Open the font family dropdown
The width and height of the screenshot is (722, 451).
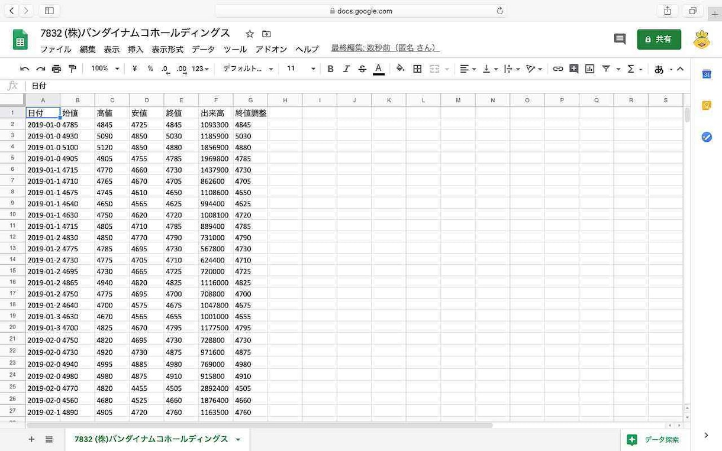[x=248, y=69]
